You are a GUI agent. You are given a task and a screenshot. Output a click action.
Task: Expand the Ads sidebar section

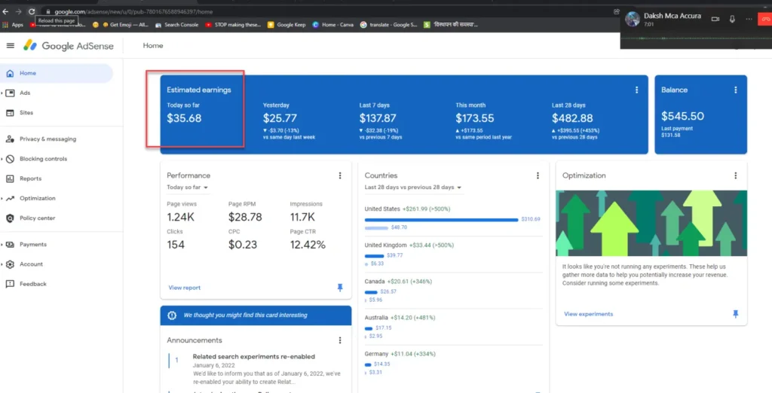(25, 93)
